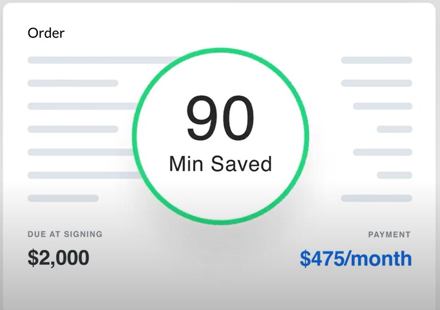Screen dimensions: 440x310
Task: Select the $2,000 amount
Action: [58, 257]
